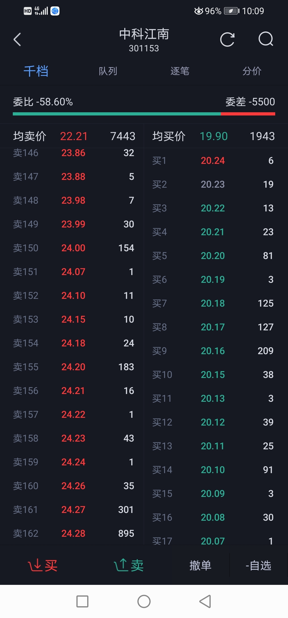Switch to the 逐笔 tab
Image resolution: width=288 pixels, height=618 pixels.
point(180,71)
